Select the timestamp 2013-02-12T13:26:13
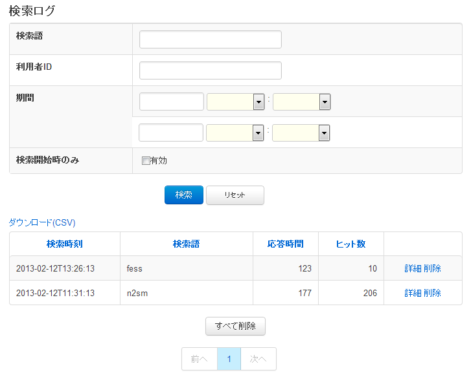 [x=55, y=268]
